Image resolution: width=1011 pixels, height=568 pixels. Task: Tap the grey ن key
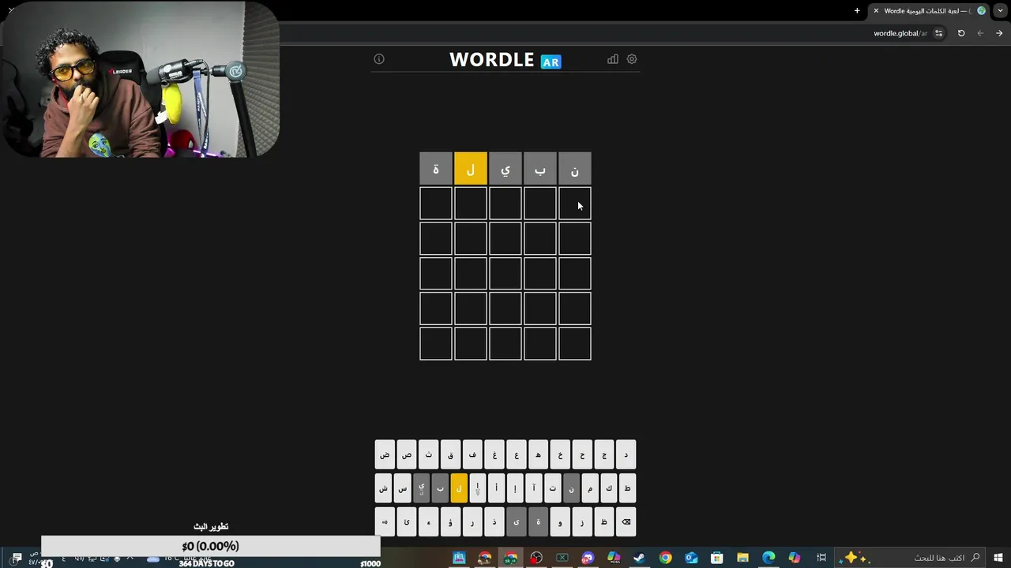[571, 488]
